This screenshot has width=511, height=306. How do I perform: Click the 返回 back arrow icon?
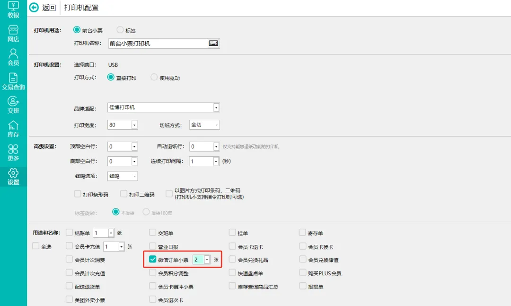point(34,8)
